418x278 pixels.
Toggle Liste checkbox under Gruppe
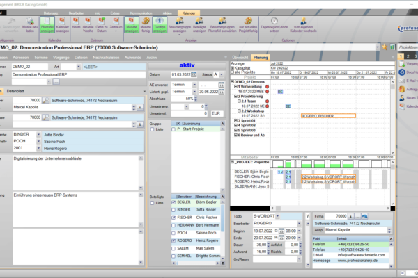click(x=152, y=129)
